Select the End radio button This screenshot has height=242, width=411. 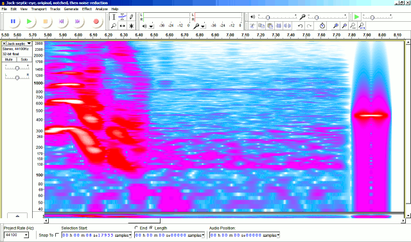136,228
